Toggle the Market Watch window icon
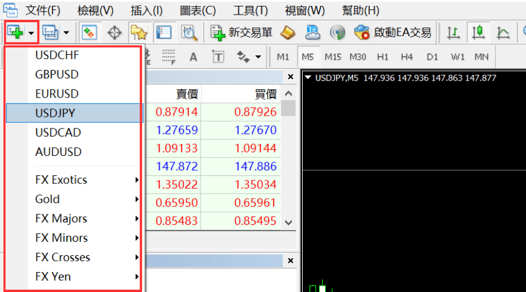The width and height of the screenshot is (526, 292). click(x=89, y=33)
